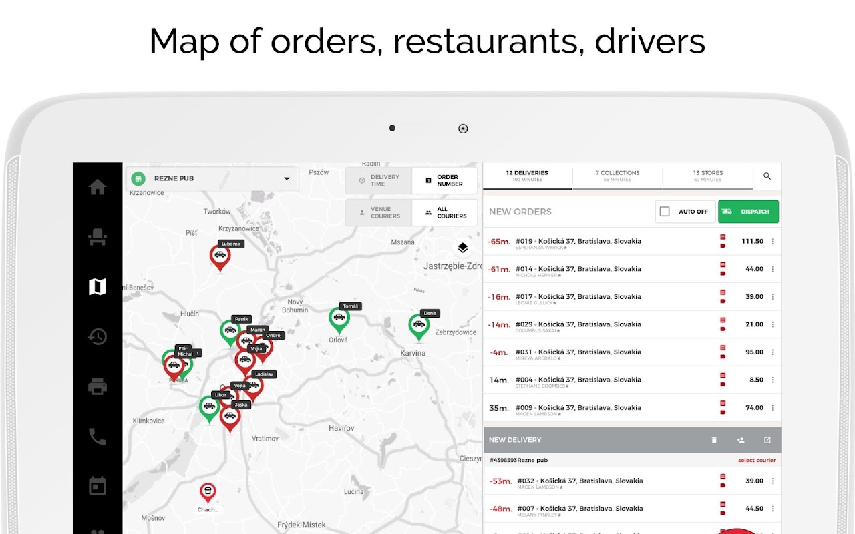Switch map labels to Delivery Time
This screenshot has width=855, height=534.
tap(379, 180)
